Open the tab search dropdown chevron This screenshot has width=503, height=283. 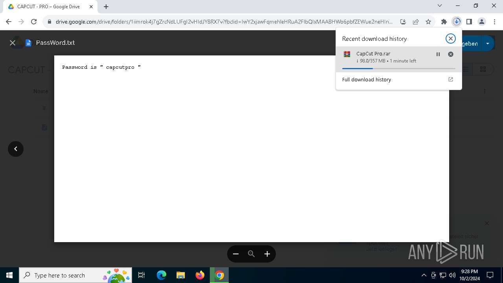click(440, 6)
